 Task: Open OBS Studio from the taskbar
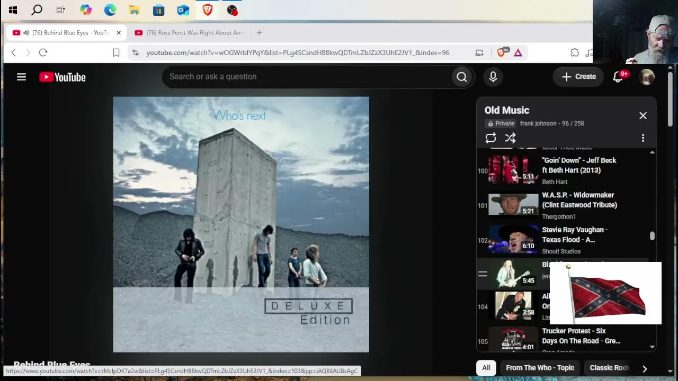pos(232,10)
